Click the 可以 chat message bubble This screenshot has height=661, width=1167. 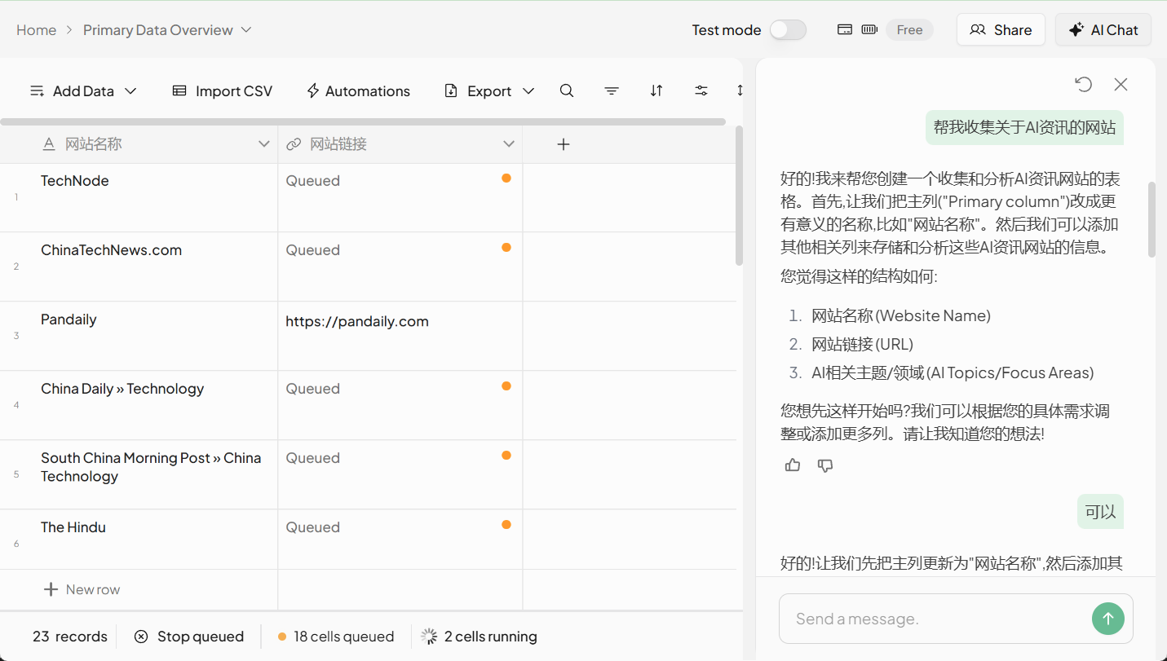pyautogui.click(x=1100, y=512)
